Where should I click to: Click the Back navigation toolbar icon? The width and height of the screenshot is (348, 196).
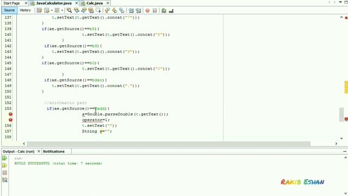pyautogui.click(x=47, y=10)
